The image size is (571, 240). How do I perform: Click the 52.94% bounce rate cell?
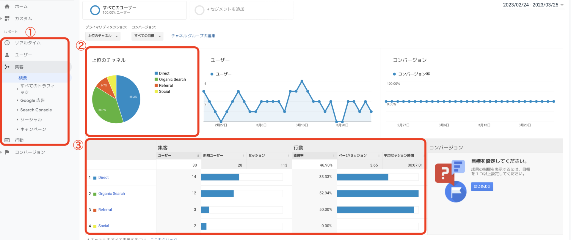click(x=326, y=193)
